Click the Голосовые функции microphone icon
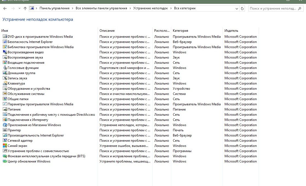 pos(5,68)
